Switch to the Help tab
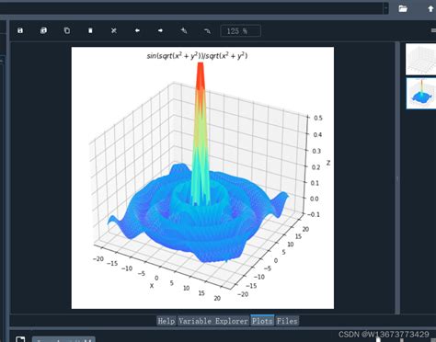 166,321
